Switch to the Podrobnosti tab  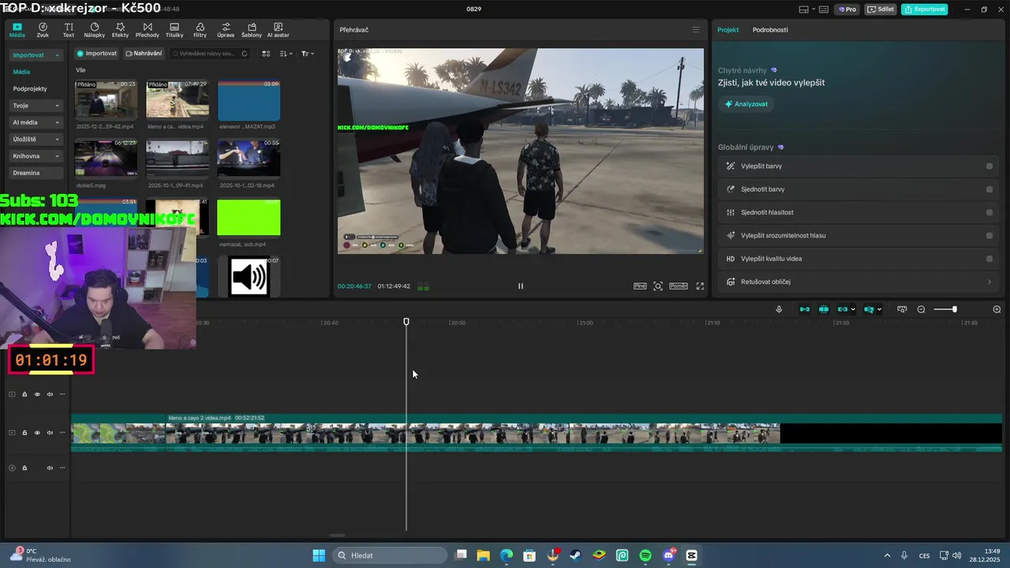(770, 30)
